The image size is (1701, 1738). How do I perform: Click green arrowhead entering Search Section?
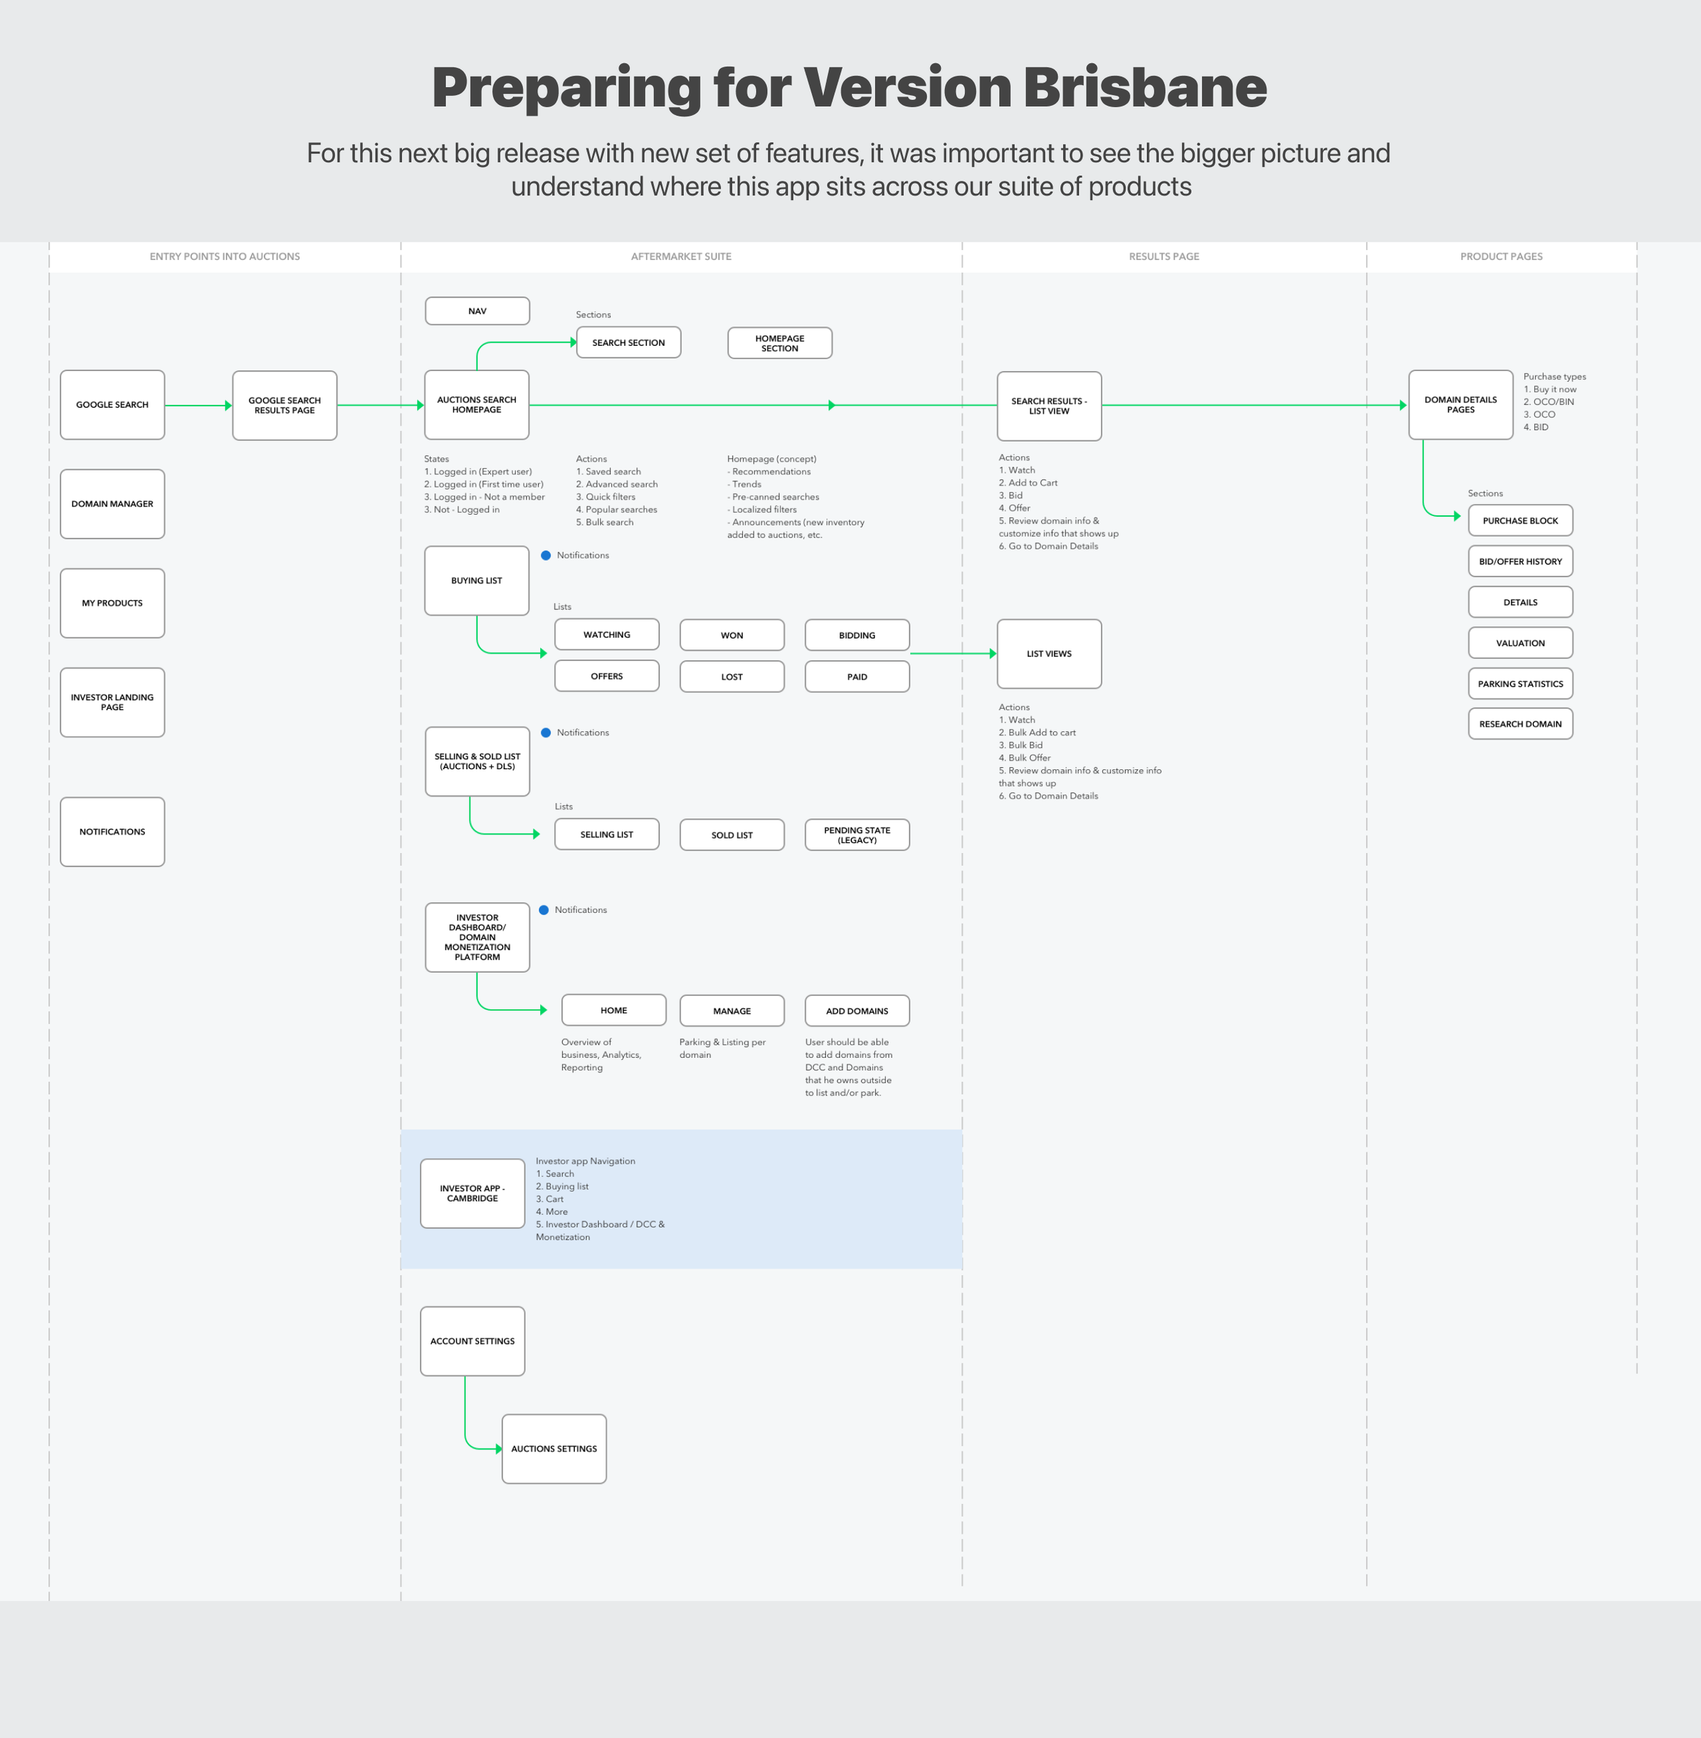[x=574, y=342]
